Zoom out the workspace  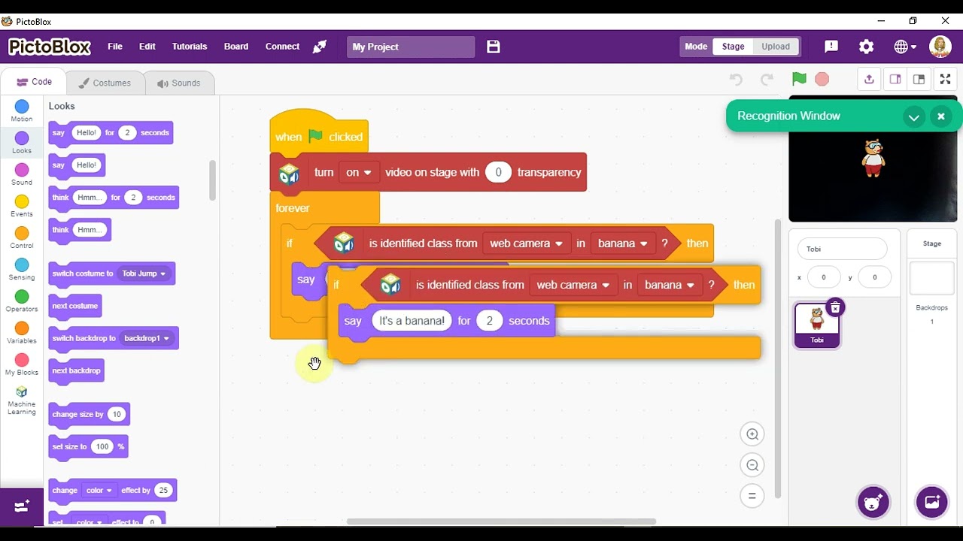(x=752, y=465)
